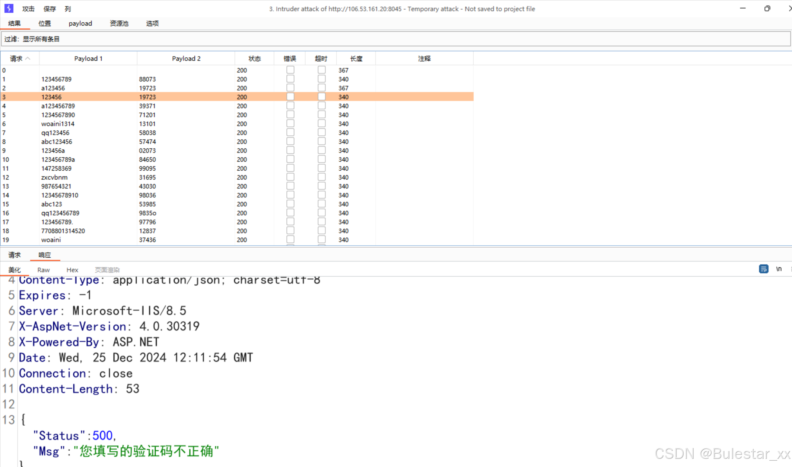Restore the window size using restore icon
The width and height of the screenshot is (792, 467).
pyautogui.click(x=767, y=8)
